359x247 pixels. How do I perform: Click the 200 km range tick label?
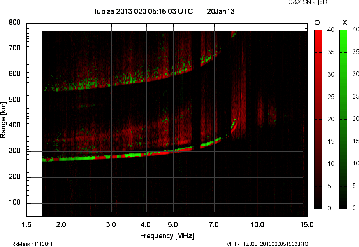click(14, 176)
